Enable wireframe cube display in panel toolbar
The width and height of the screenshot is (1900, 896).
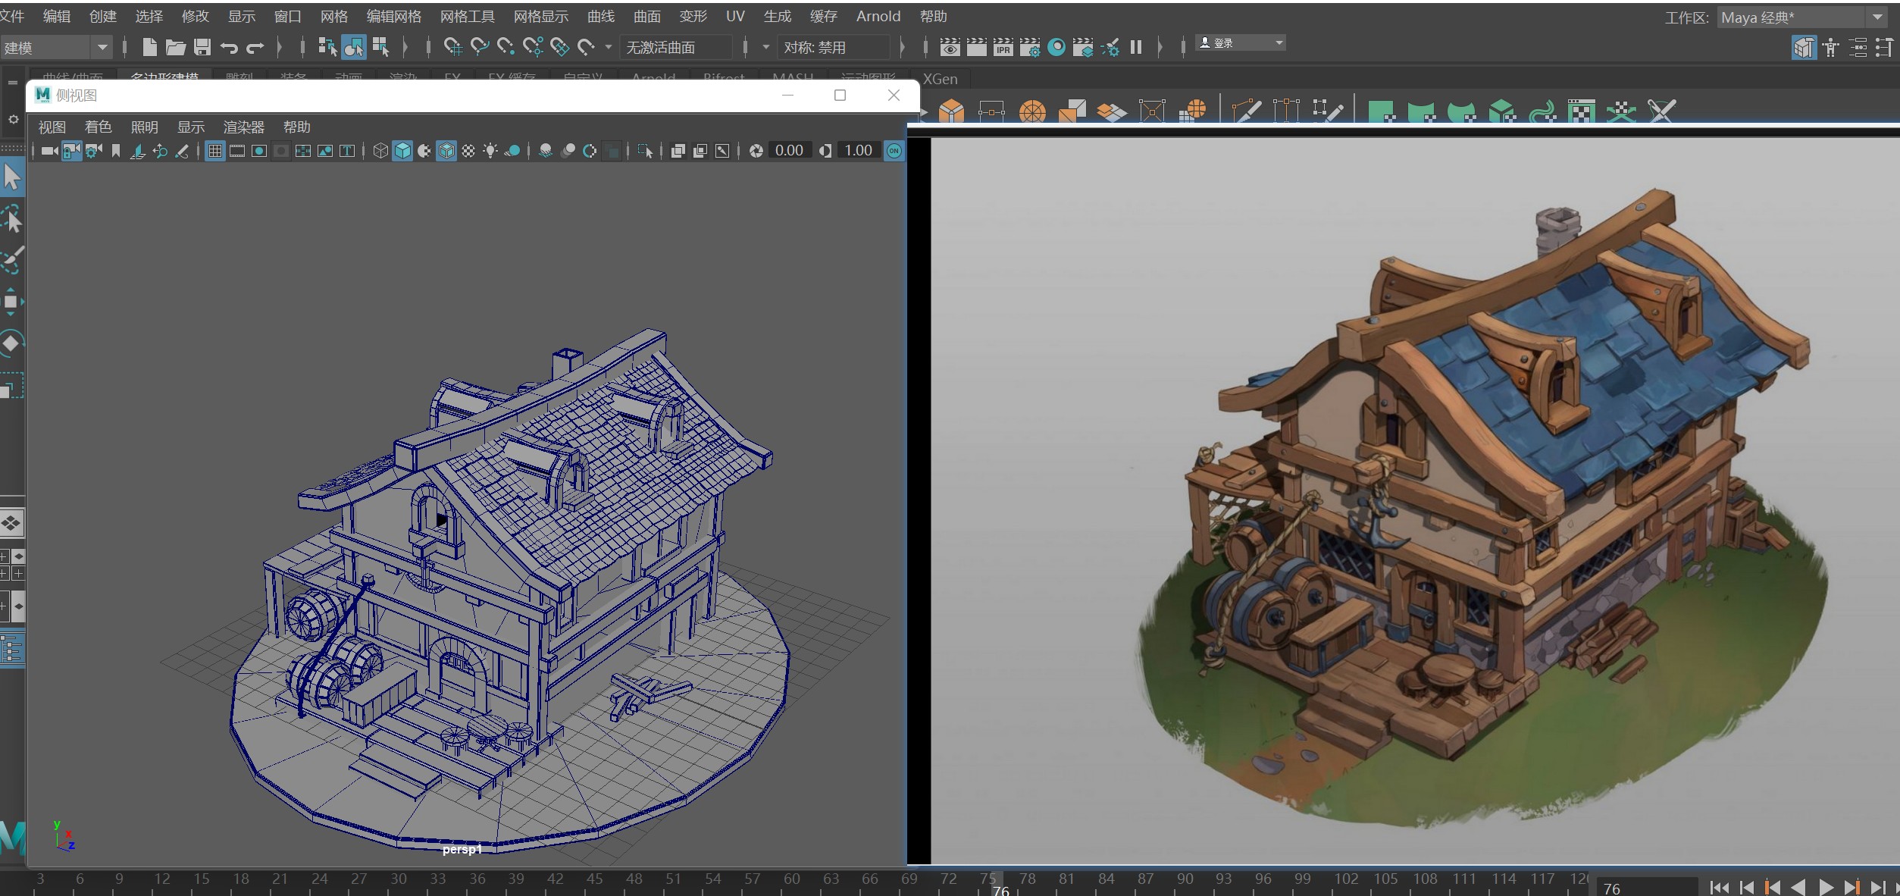[380, 151]
